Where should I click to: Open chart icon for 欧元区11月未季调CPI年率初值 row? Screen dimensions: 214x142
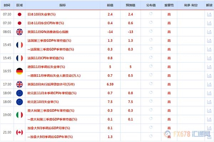(x=209, y=93)
